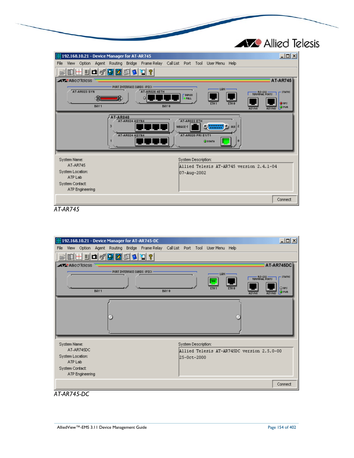Click the 'AT-AR745DC' system name value

click(79, 350)
